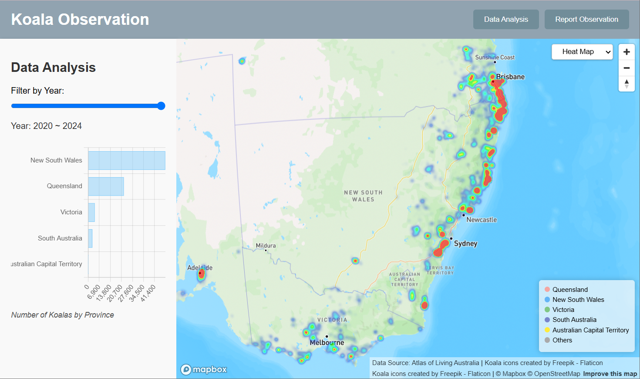Click the blue New South Wales legend swatch
Image resolution: width=640 pixels, height=379 pixels.
[x=547, y=299]
